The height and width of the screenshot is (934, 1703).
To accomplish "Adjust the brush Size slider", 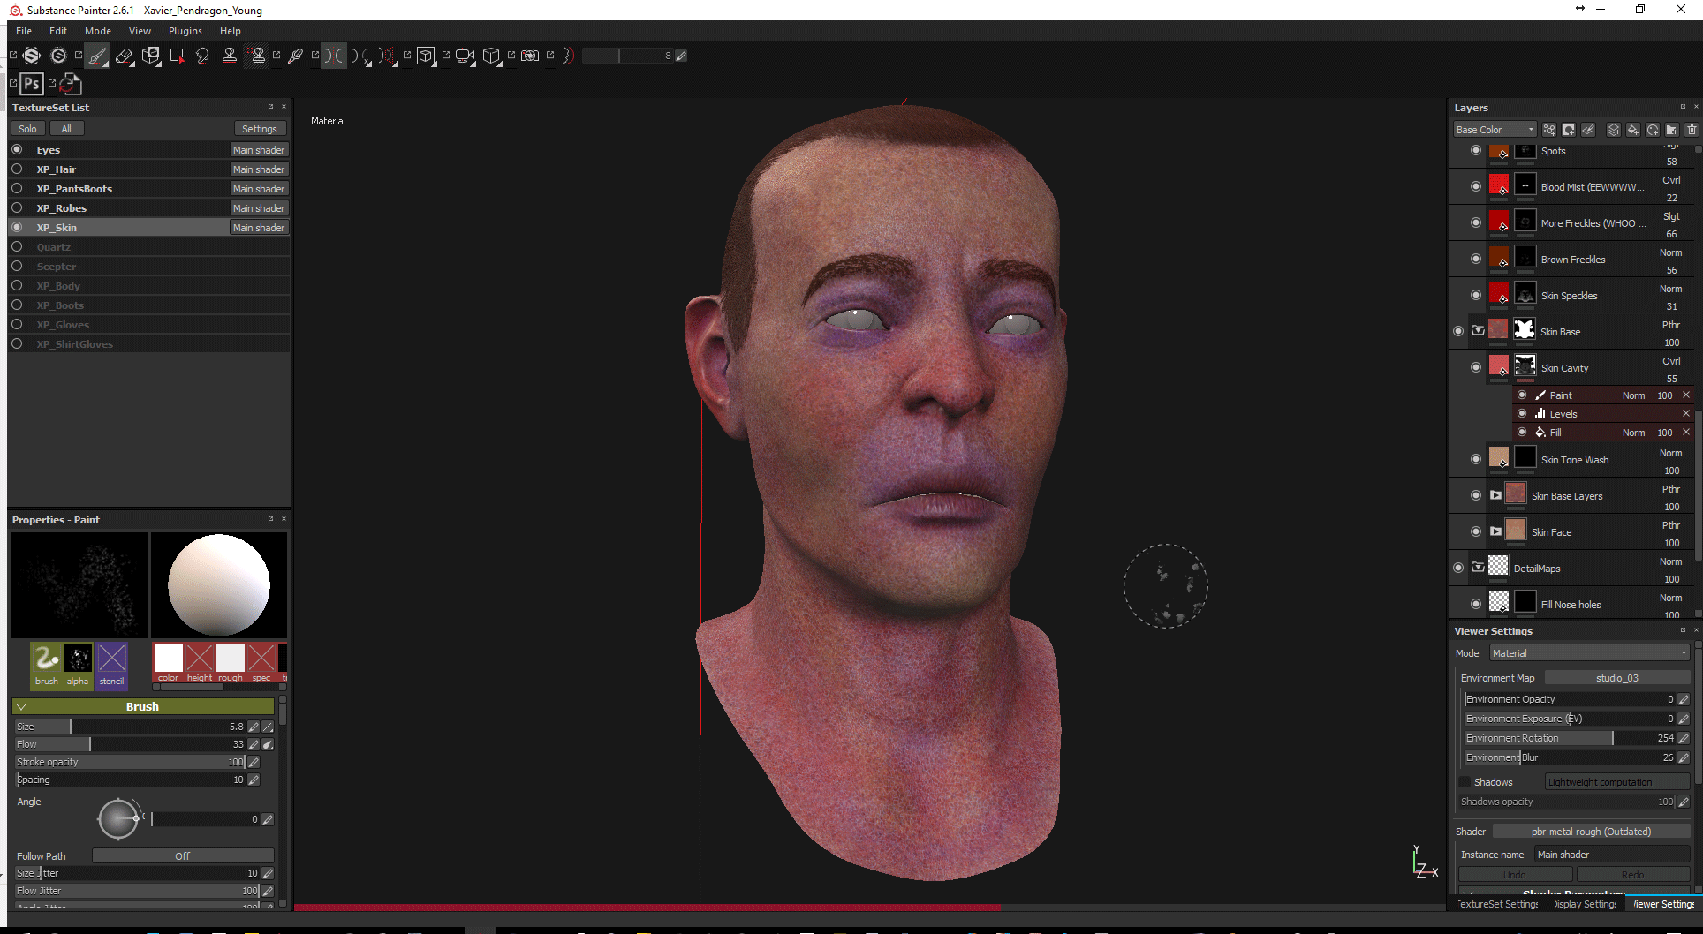I will pos(131,727).
